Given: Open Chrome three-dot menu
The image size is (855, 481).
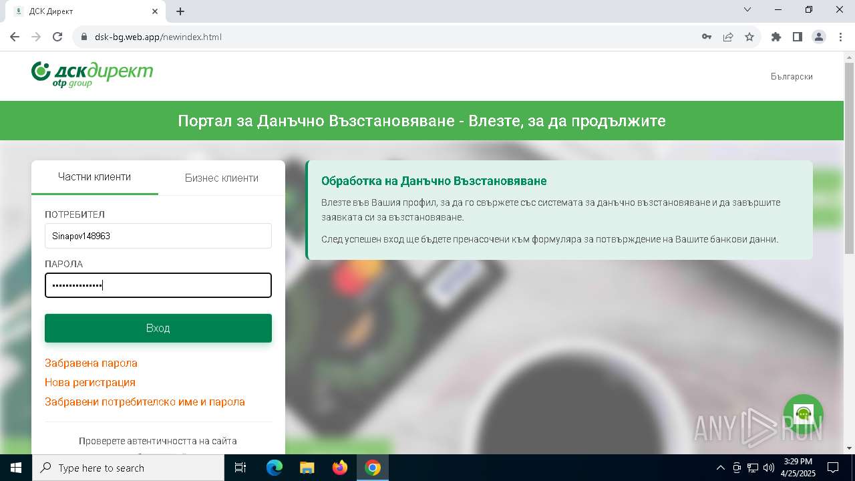Looking at the screenshot, I should tap(840, 37).
